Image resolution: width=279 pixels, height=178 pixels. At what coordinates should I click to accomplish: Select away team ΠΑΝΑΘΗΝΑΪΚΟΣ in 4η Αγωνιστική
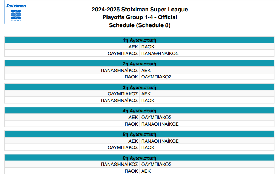[x=159, y=124]
